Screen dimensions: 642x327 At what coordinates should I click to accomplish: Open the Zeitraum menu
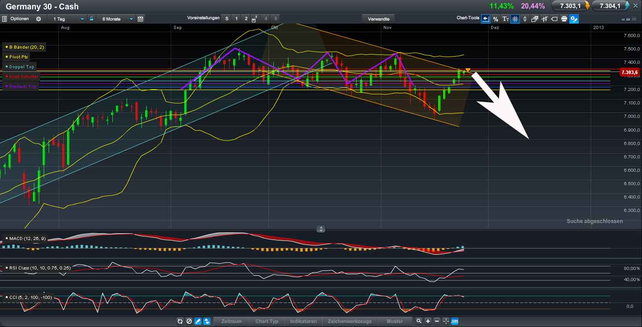pyautogui.click(x=231, y=321)
